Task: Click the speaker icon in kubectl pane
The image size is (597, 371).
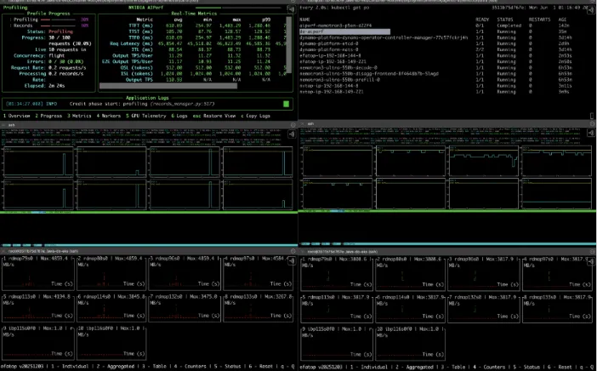Action: [590, 9]
